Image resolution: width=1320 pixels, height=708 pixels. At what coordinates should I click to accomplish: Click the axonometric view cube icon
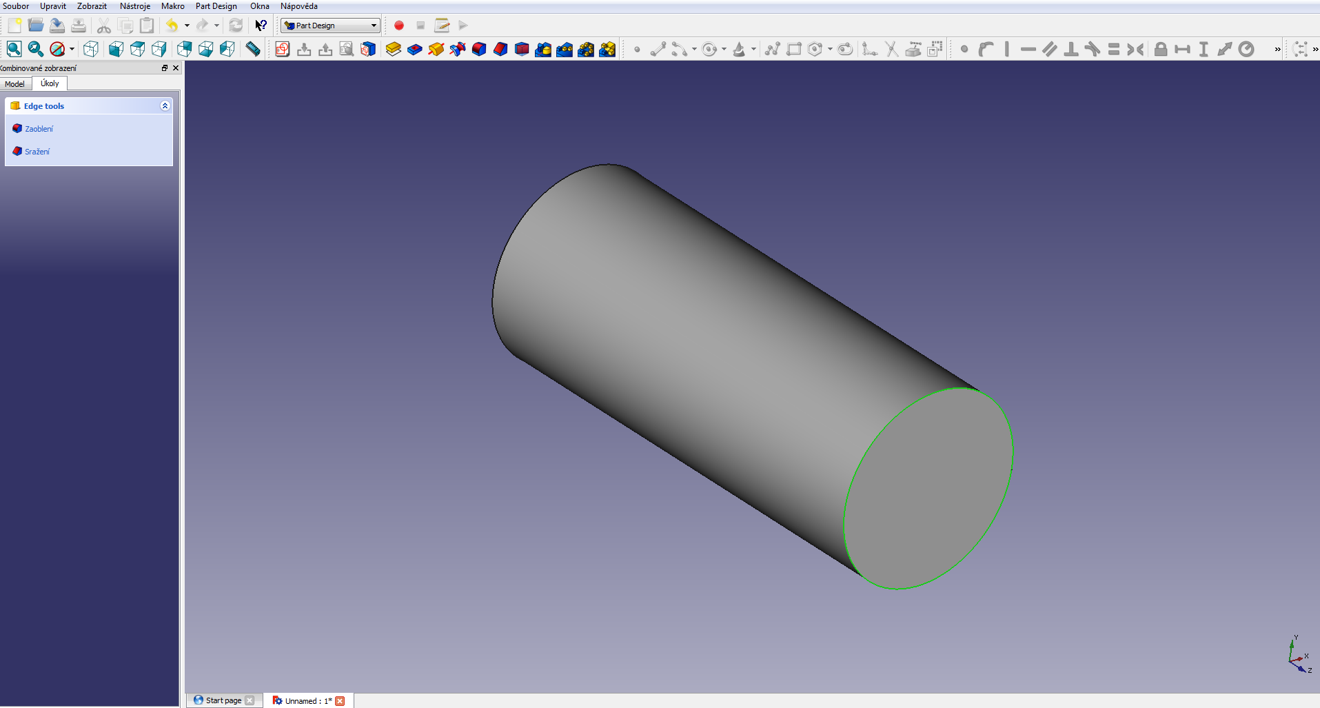click(90, 49)
